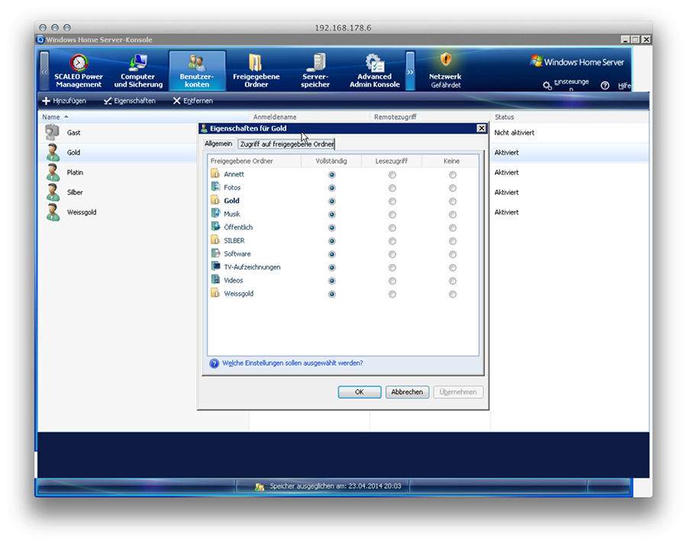
Task: Click the SILBER folder icon
Action: [x=215, y=240]
